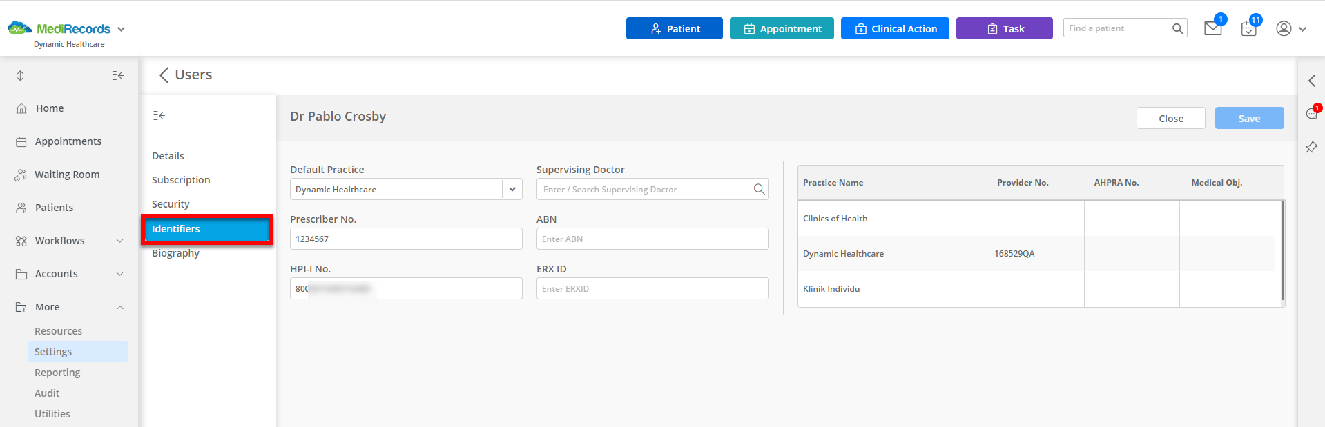Click the pin icon on right panel
Viewport: 1325px width, 427px height.
tap(1312, 147)
